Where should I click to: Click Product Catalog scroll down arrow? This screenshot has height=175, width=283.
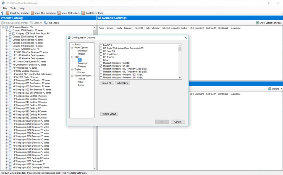95,168
